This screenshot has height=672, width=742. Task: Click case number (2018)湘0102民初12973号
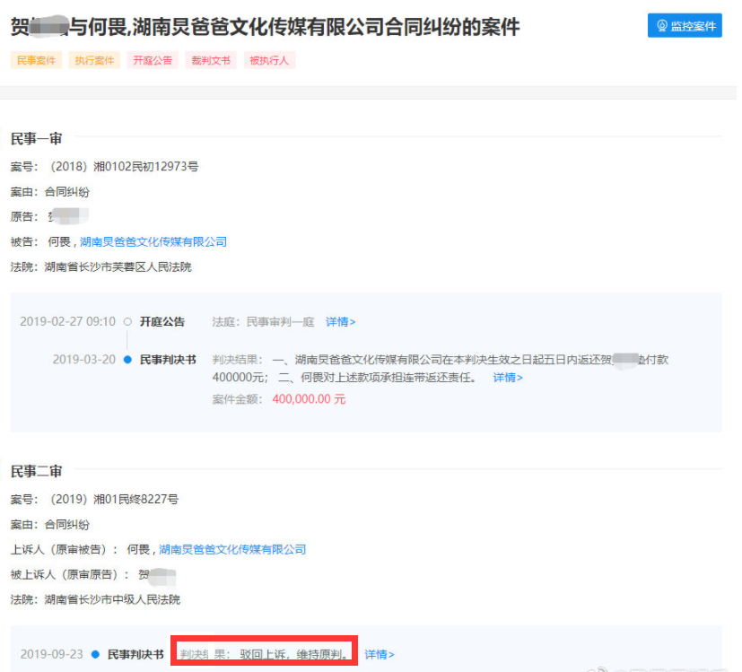(x=124, y=167)
